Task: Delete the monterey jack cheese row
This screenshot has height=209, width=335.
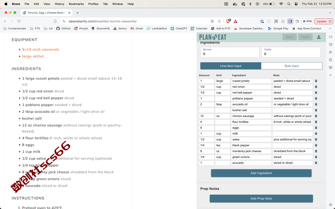Action: pos(316,151)
